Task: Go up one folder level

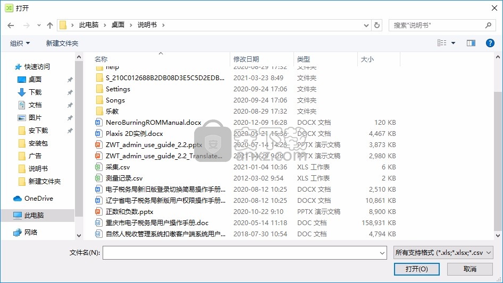Action: (x=50, y=25)
